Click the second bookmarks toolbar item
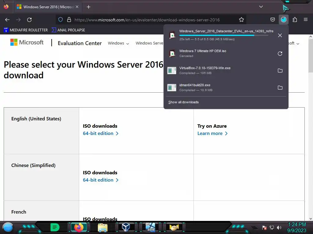This screenshot has width=313, height=234. click(x=68, y=30)
